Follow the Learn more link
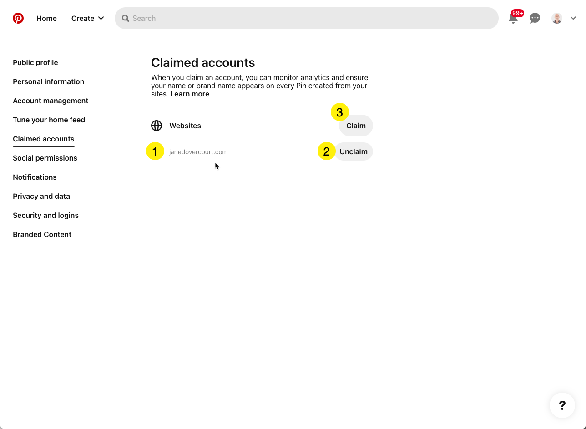 [190, 94]
